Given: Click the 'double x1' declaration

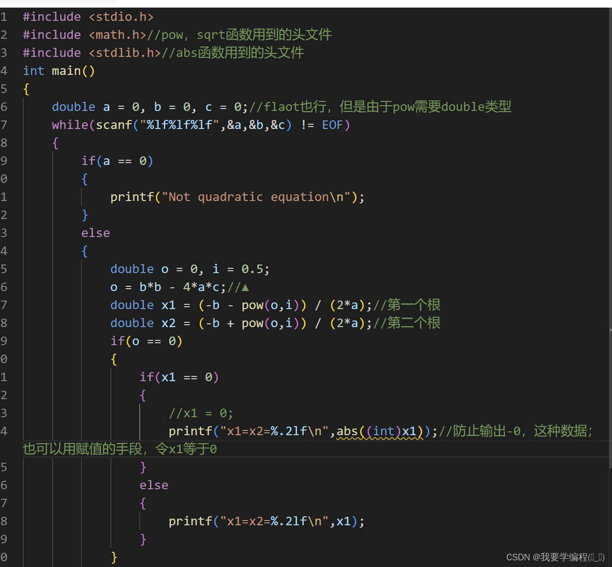Looking at the screenshot, I should coord(143,305).
